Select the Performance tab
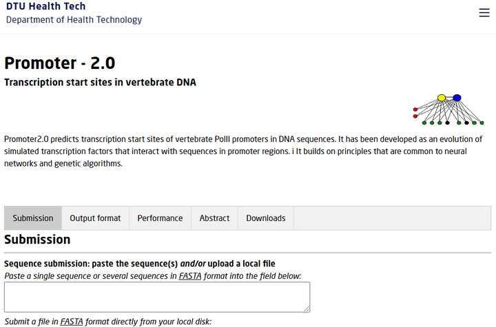Viewport: 496px width, 327px height. click(x=160, y=218)
